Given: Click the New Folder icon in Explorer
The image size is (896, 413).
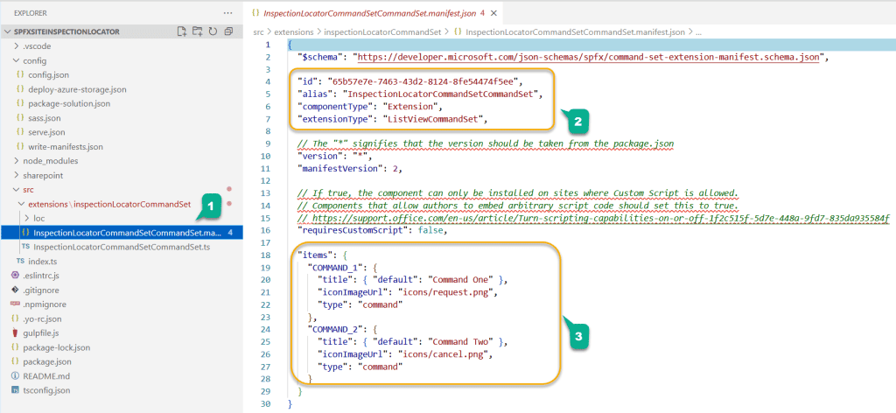Looking at the screenshot, I should pos(198,31).
